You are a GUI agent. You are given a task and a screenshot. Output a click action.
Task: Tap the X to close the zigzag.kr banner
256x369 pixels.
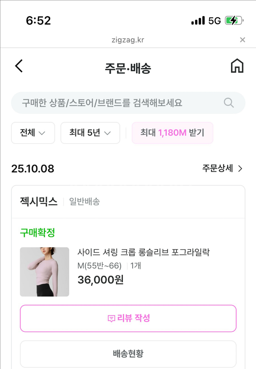tap(243, 40)
